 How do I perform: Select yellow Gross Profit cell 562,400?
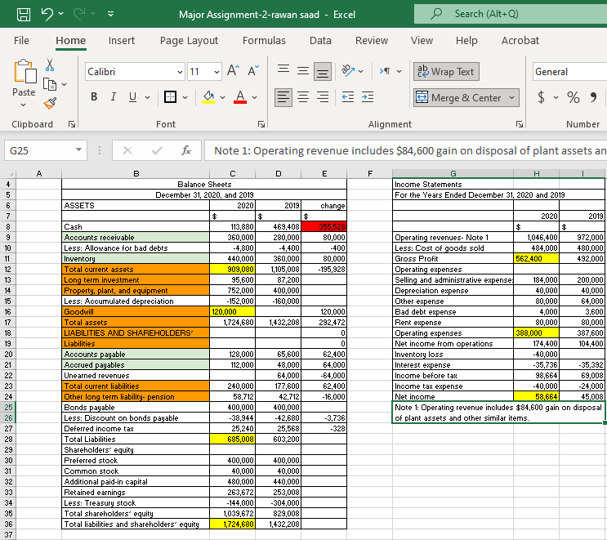[x=536, y=259]
